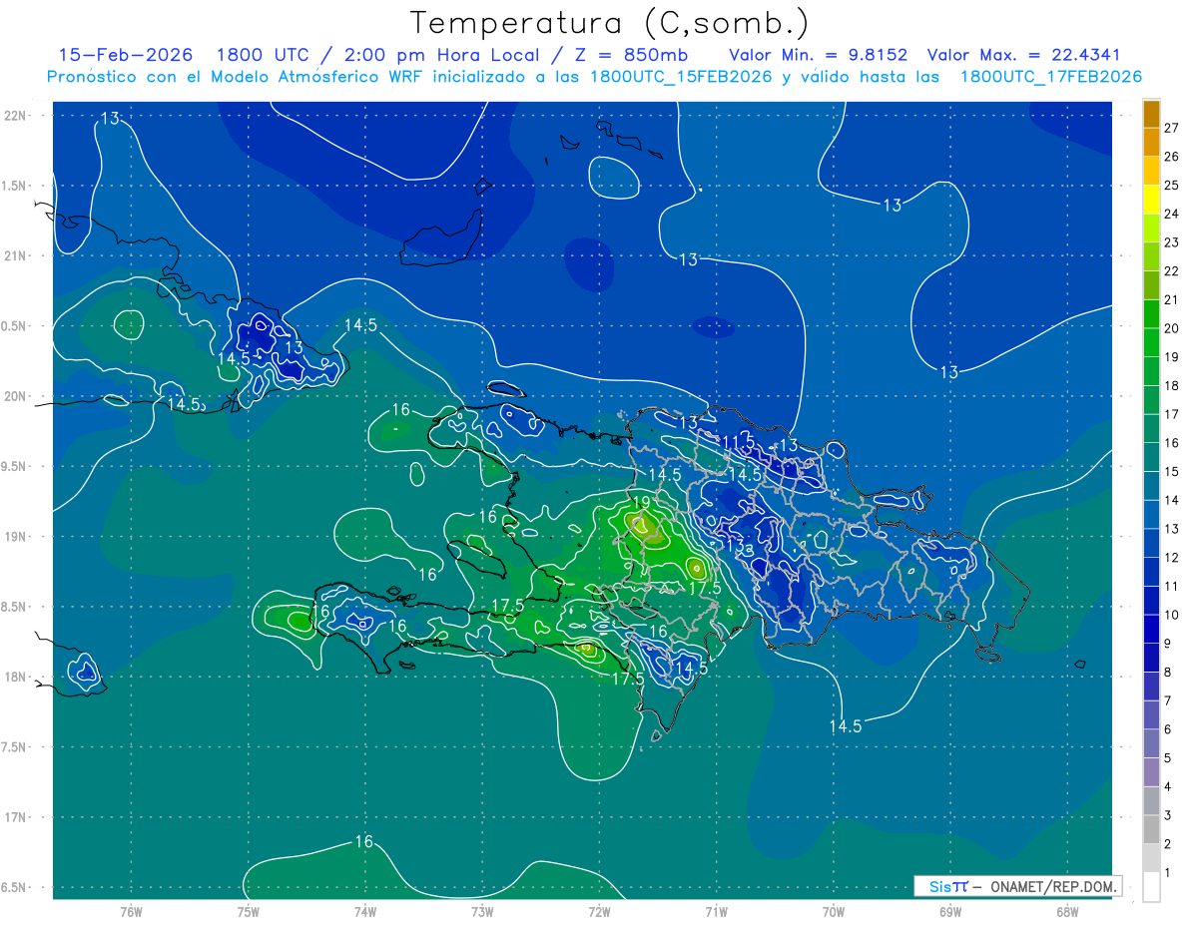Screen dimensions: 1198x925
Task: Click the '73W' longitude axis label
Action: (482, 912)
